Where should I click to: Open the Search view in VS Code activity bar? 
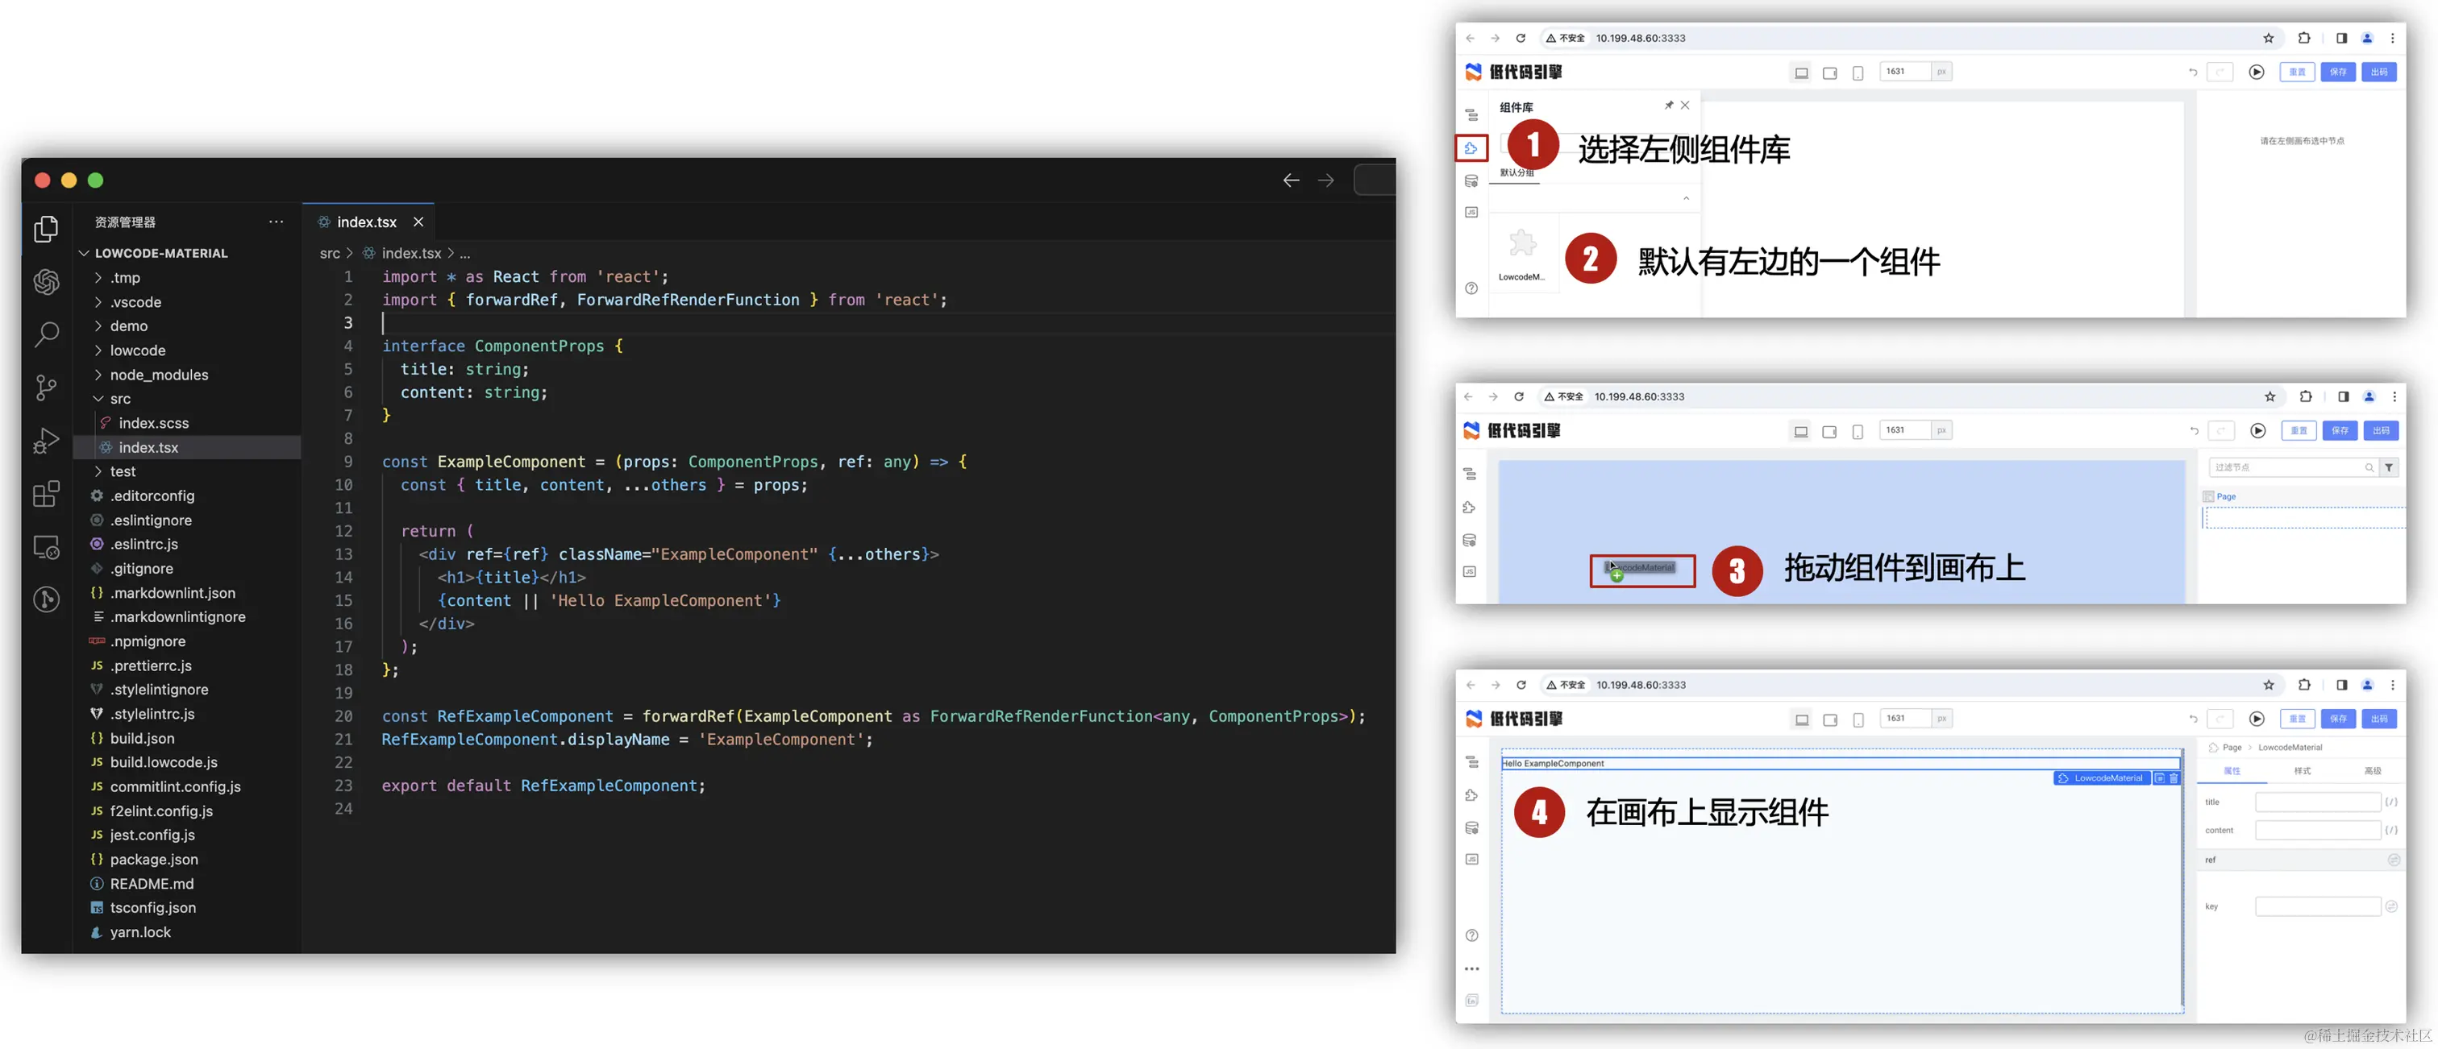(x=47, y=334)
